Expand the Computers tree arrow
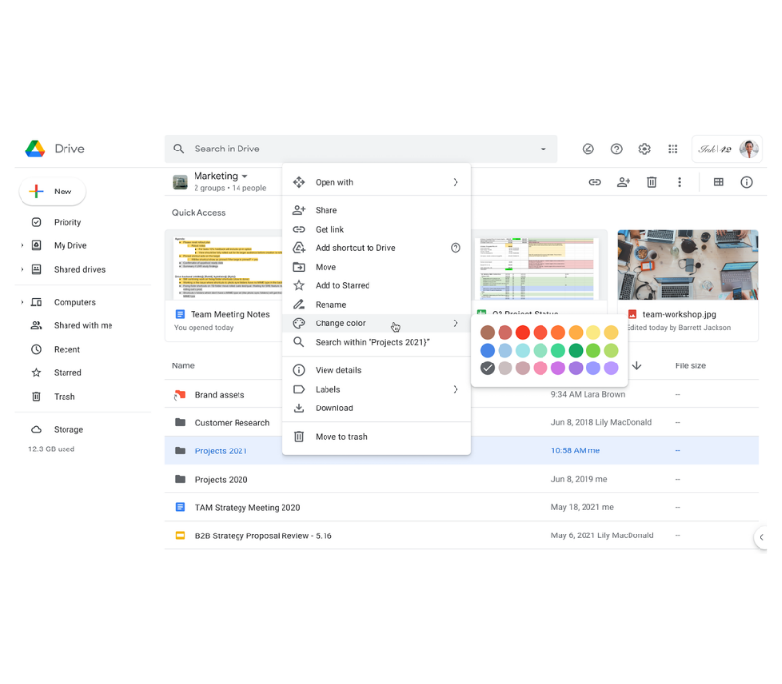The width and height of the screenshot is (782, 684). [22, 303]
